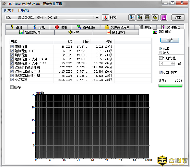This screenshot has height=167, width=190.
Task: Enable the 快捷行程 checkbox
Action: (161, 58)
